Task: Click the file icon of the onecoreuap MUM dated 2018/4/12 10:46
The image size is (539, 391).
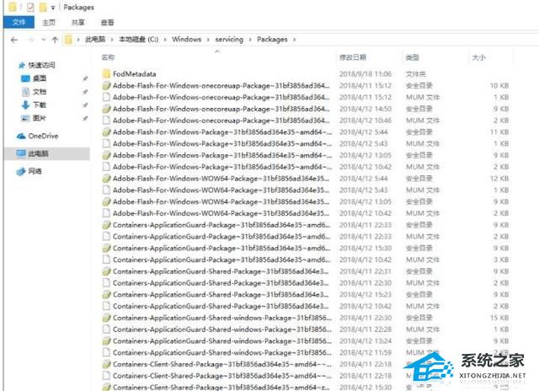Action: tap(107, 121)
